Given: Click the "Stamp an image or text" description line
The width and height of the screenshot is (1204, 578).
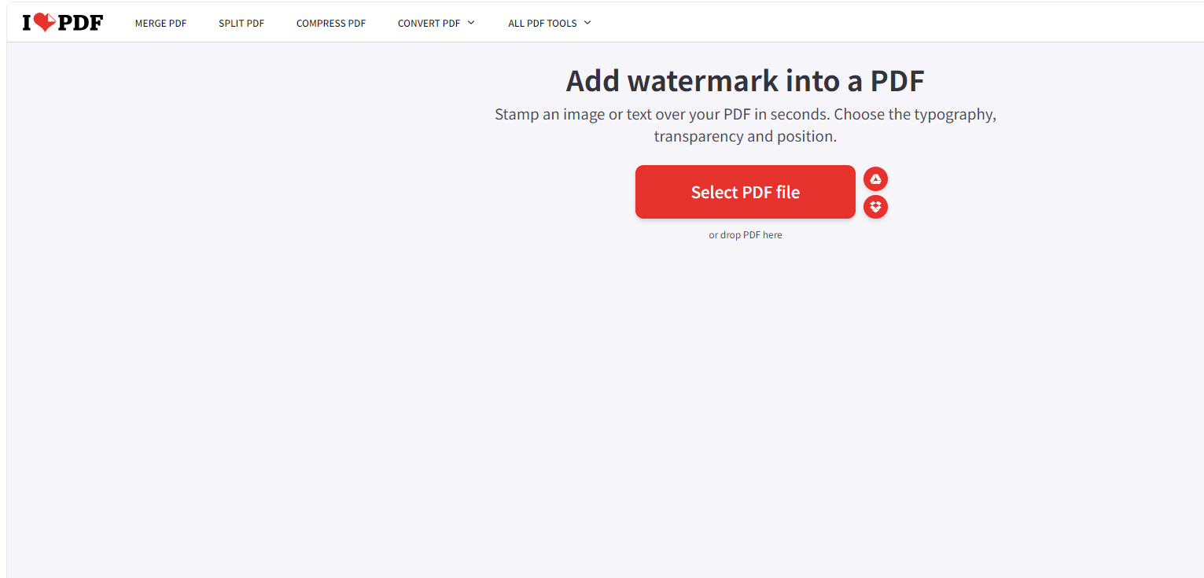Looking at the screenshot, I should (745, 114).
